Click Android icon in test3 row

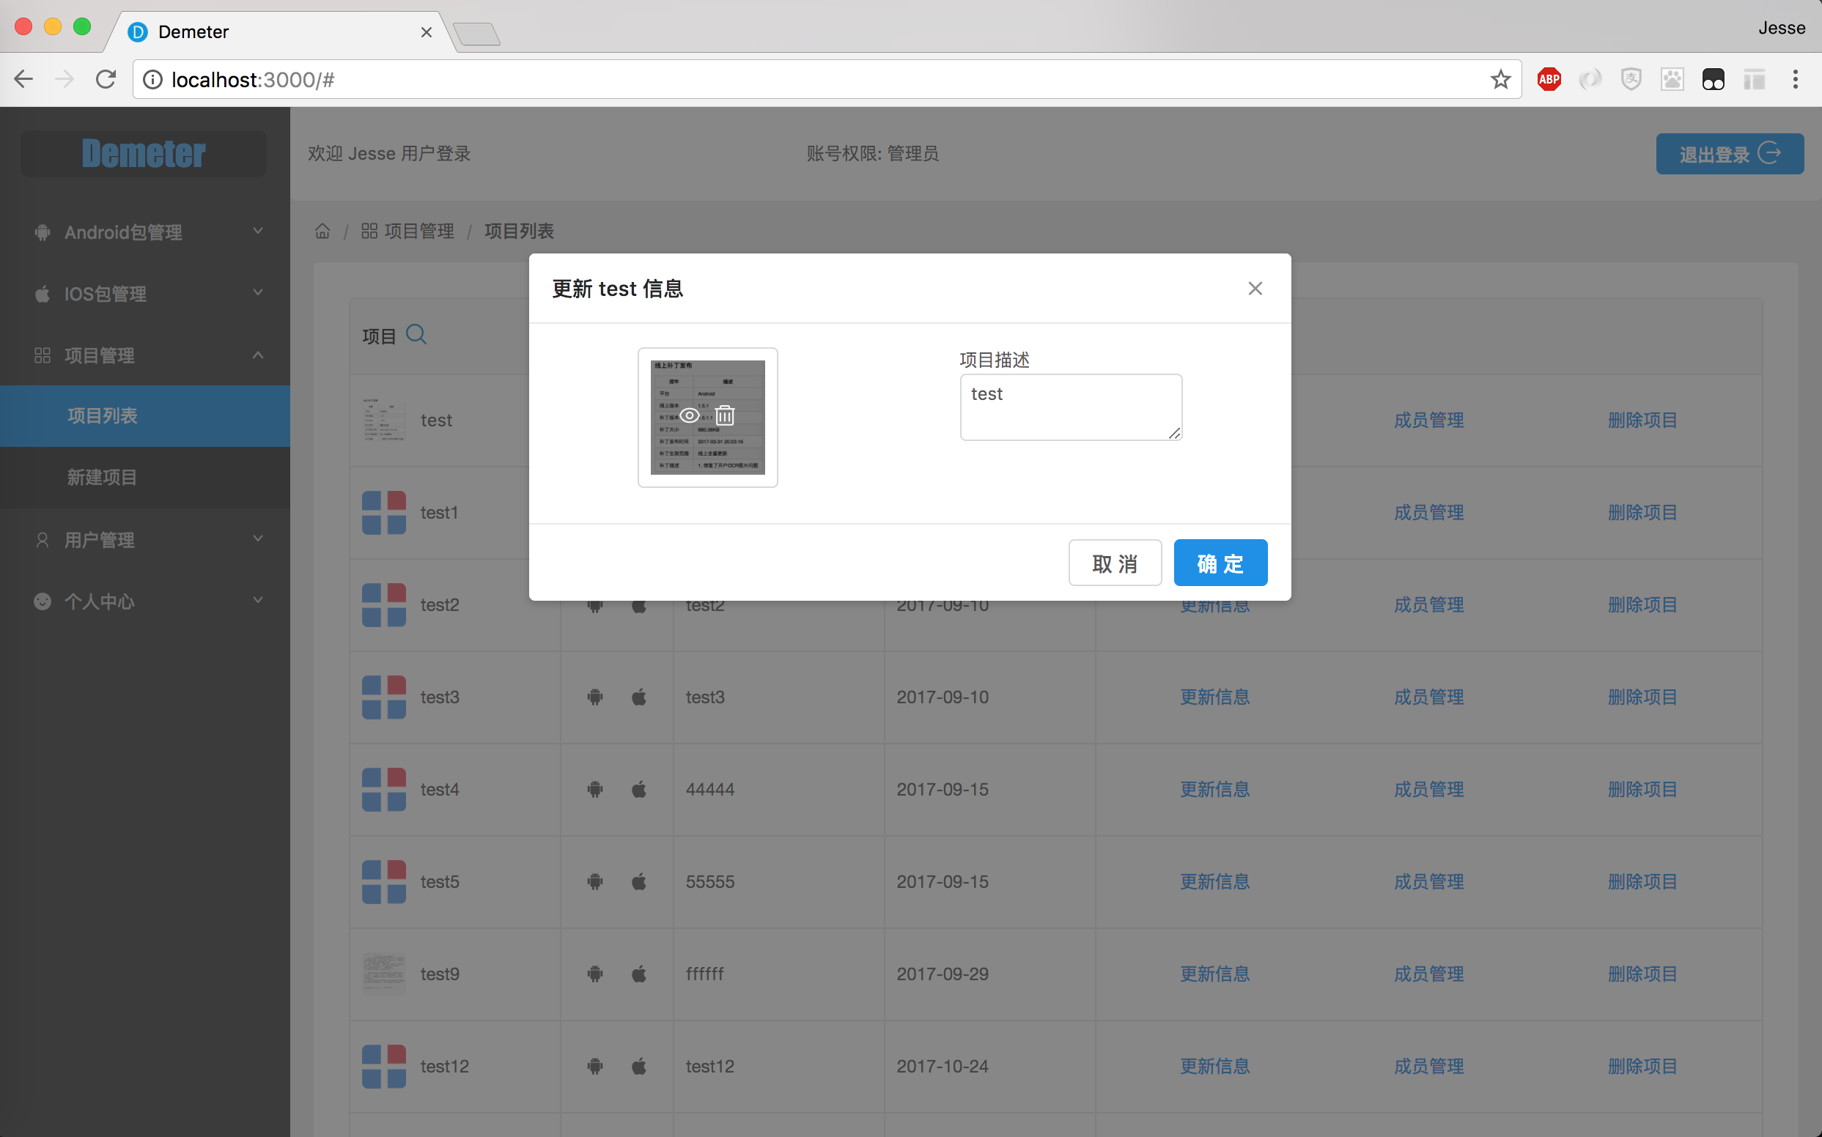[x=595, y=697]
